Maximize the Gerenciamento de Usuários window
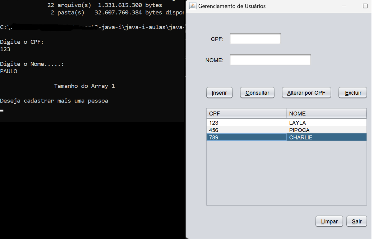The height and width of the screenshot is (239, 373). coord(365,6)
